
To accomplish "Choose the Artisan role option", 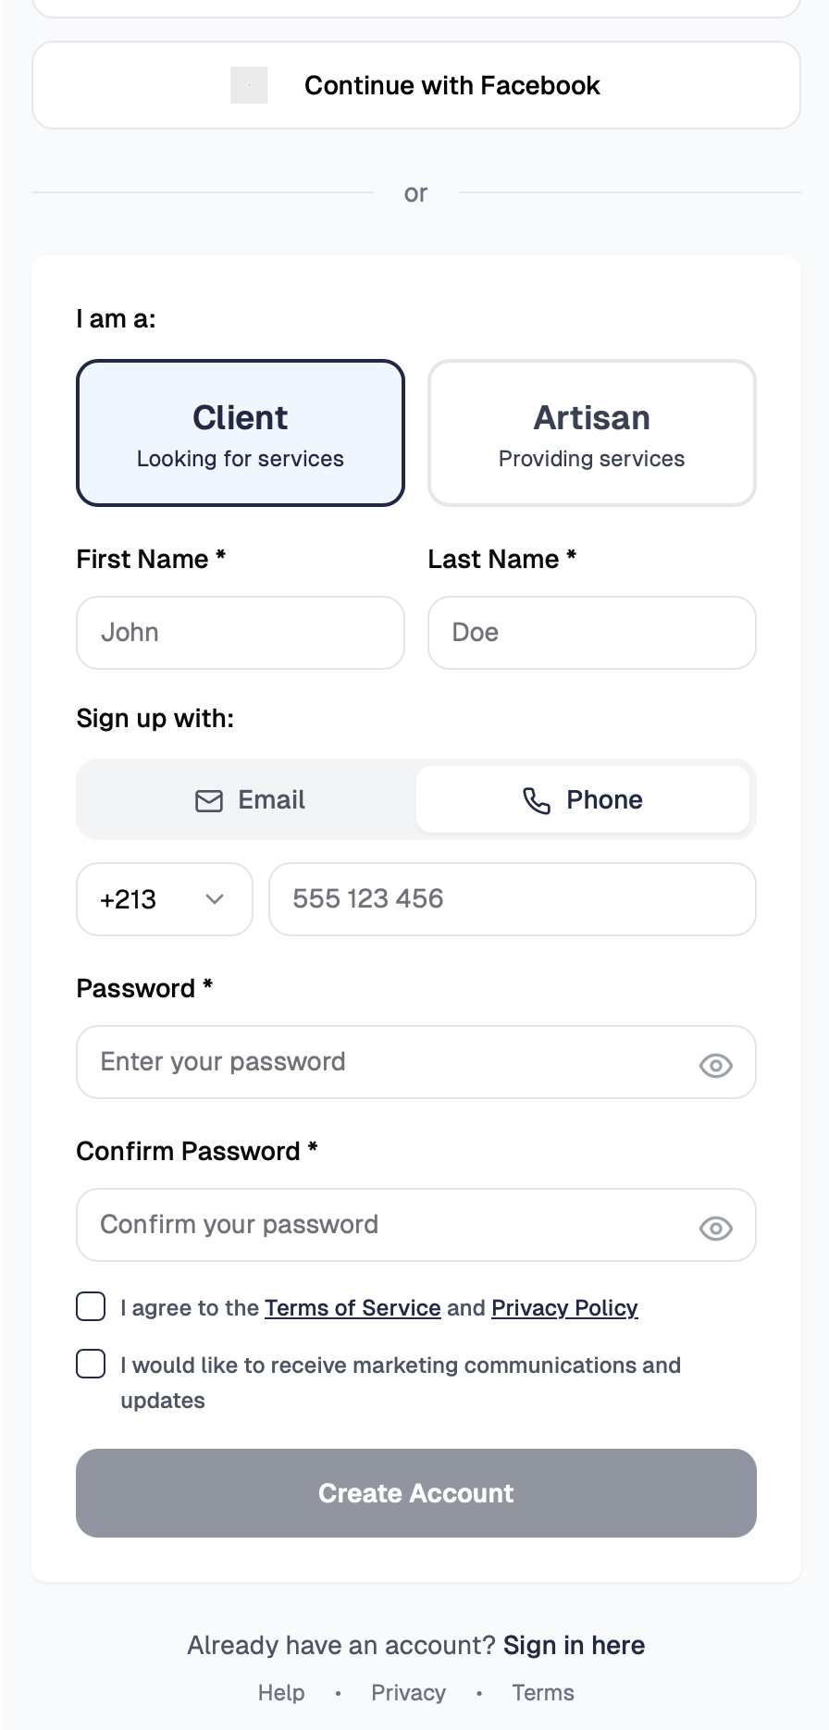I will (x=592, y=433).
